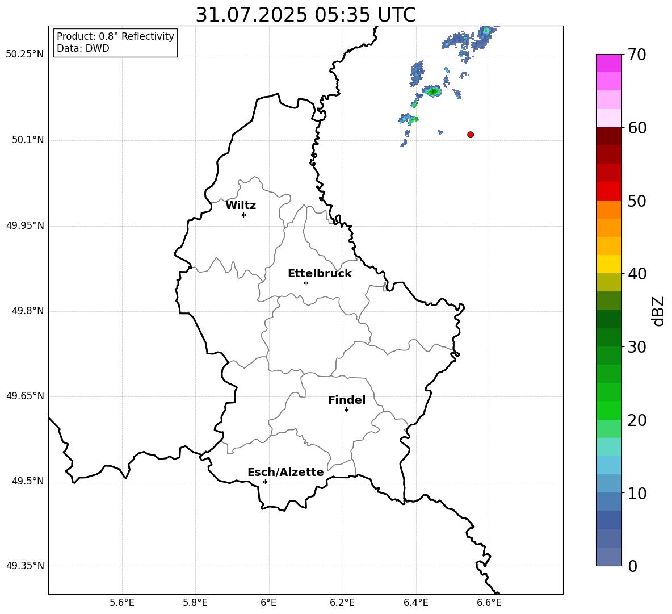Image resolution: width=672 pixels, height=614 pixels.
Task: Click the Ettelbruck city label
Action: (x=320, y=274)
